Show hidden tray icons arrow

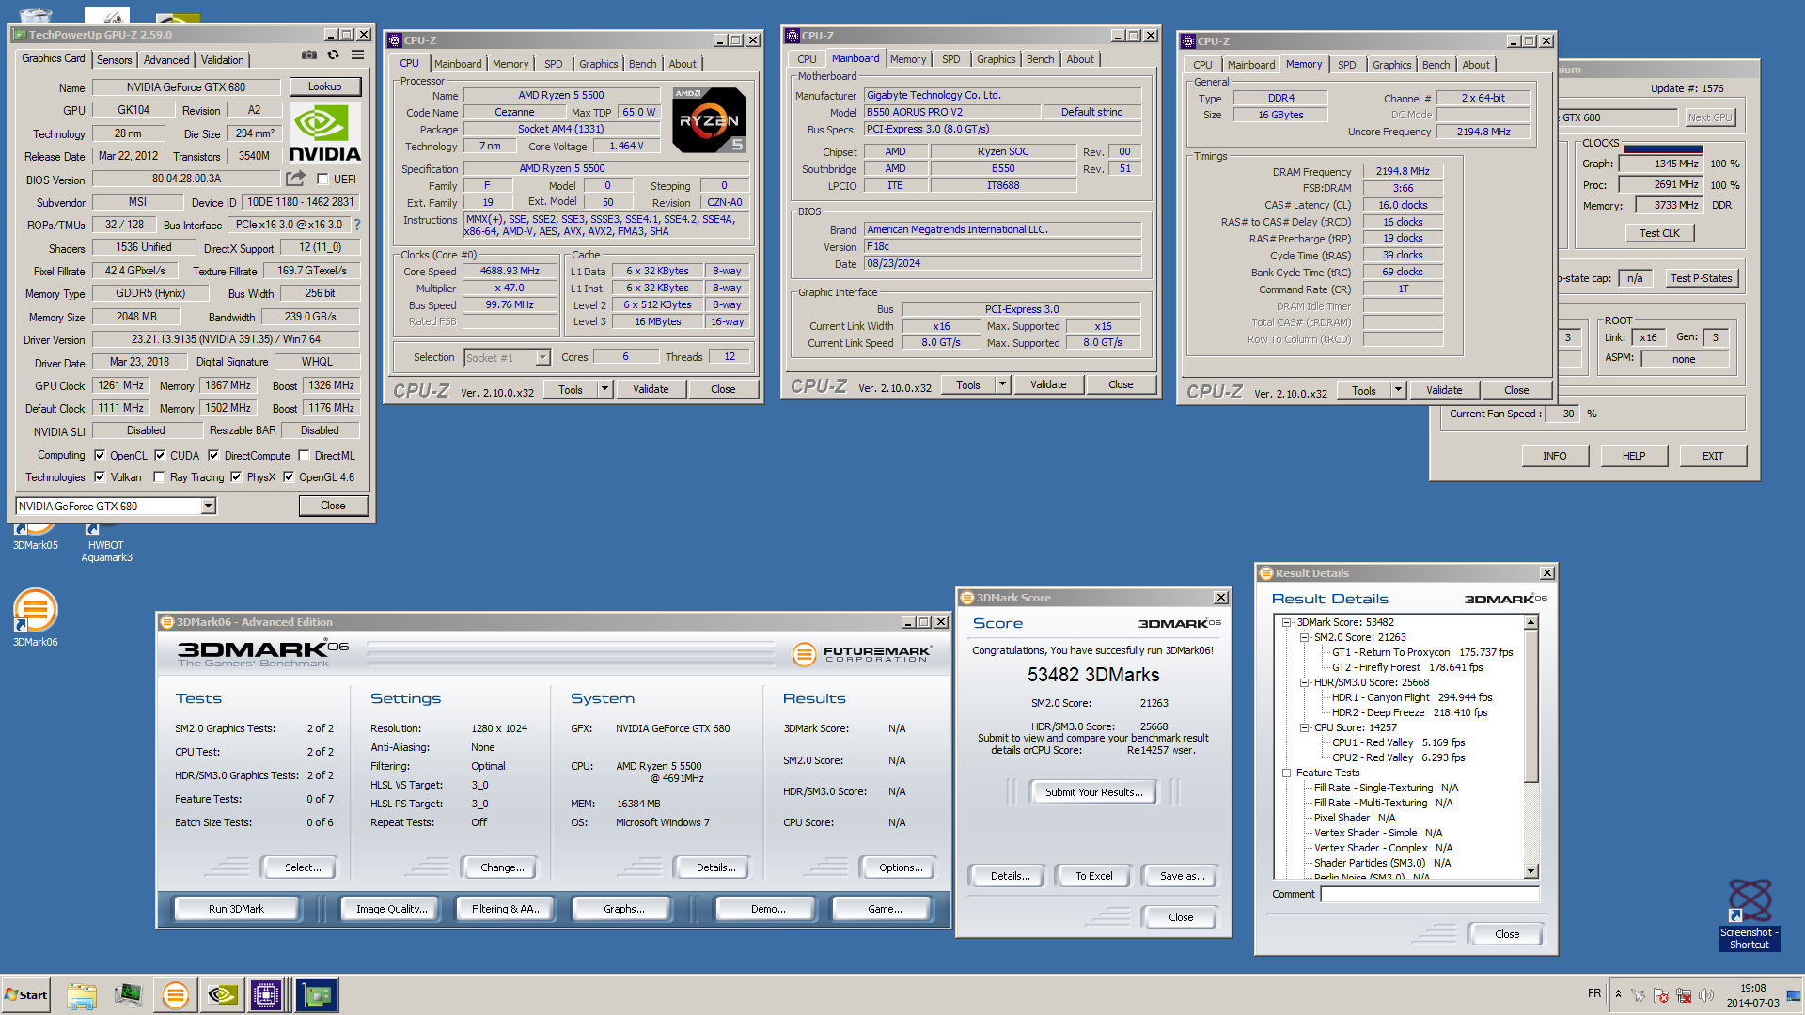point(1618,993)
